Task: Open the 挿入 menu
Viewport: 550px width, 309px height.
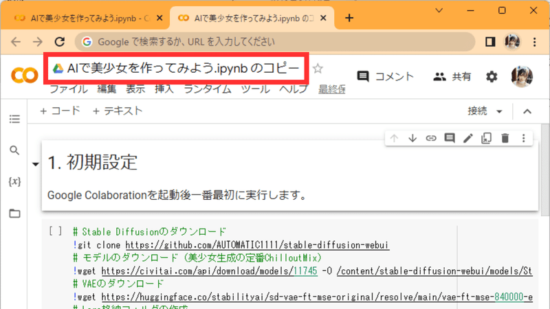Action: pos(164,89)
